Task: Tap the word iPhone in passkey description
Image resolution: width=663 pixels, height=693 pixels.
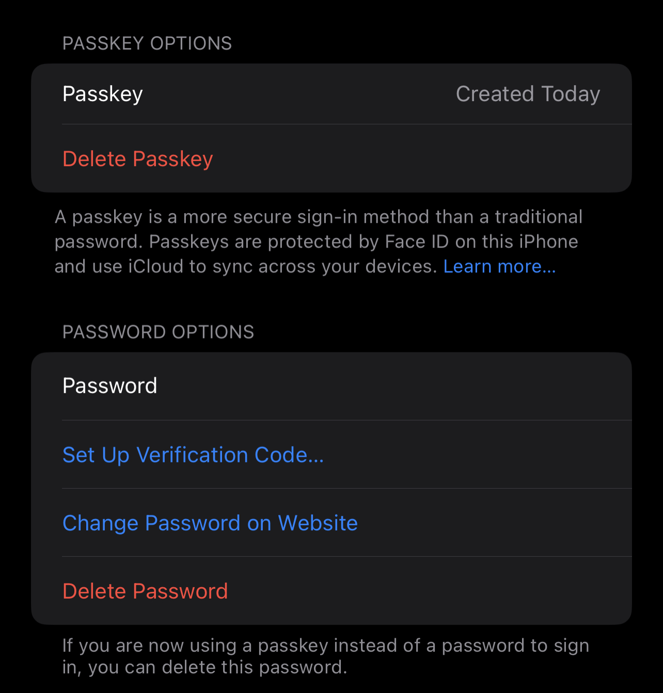Action: tap(548, 241)
